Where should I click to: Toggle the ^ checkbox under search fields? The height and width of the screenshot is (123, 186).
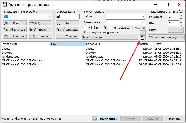85,28
